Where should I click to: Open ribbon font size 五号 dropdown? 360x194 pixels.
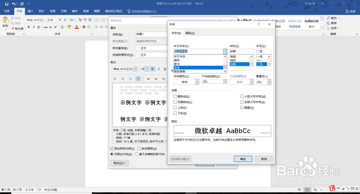pyautogui.click(x=56, y=20)
